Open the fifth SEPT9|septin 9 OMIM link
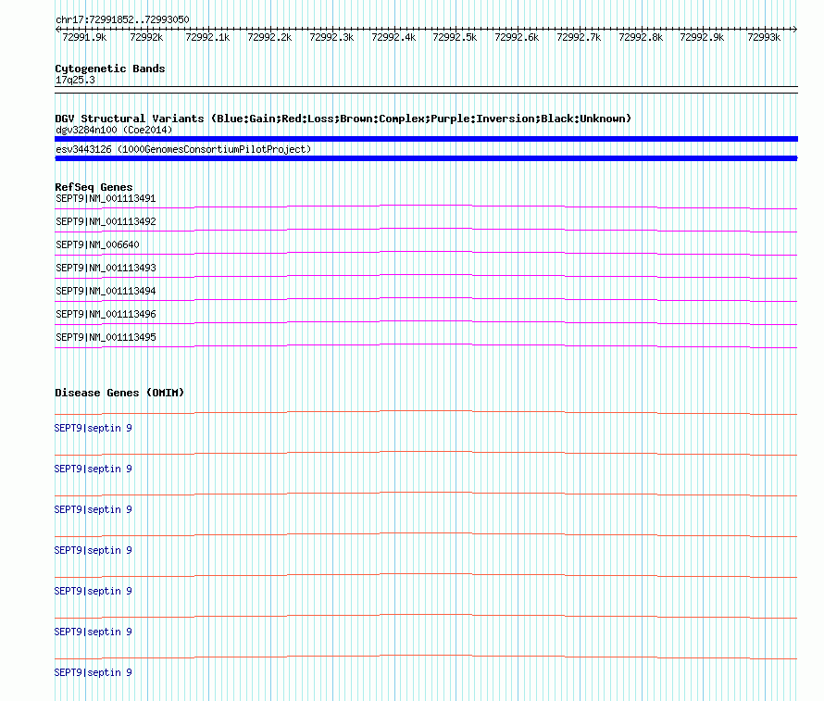 point(93,591)
